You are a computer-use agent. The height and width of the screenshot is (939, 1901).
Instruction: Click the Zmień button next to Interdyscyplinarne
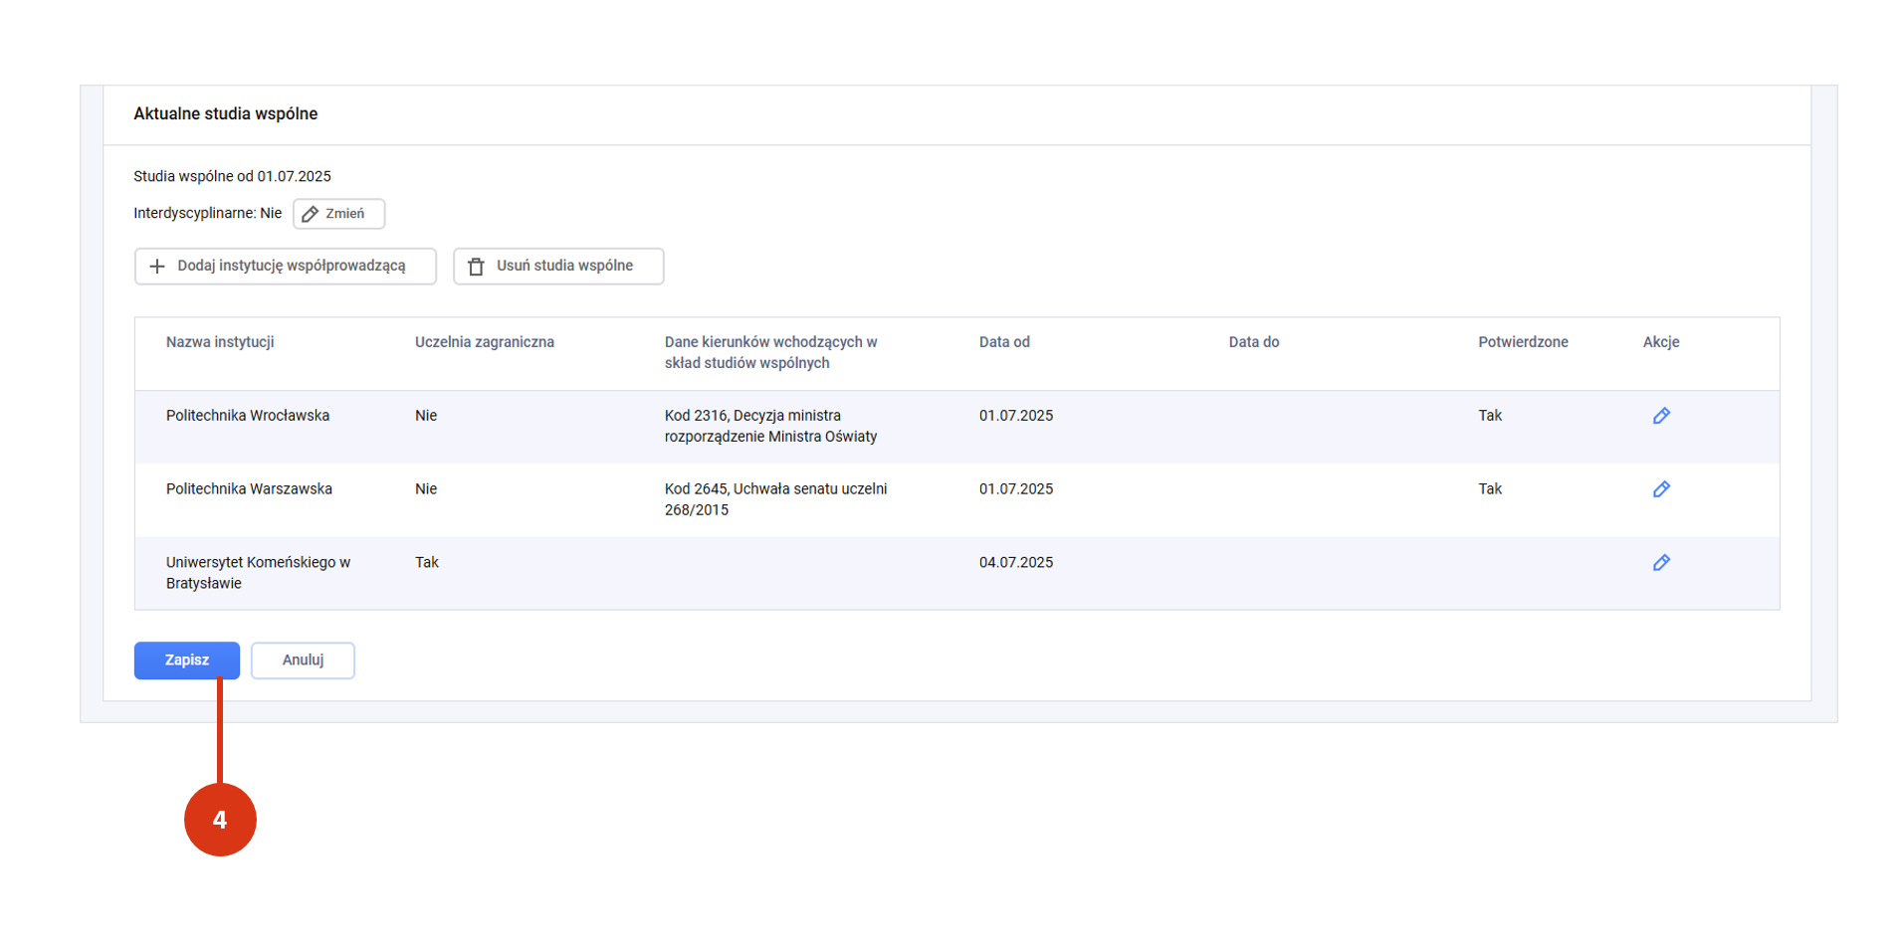(338, 214)
